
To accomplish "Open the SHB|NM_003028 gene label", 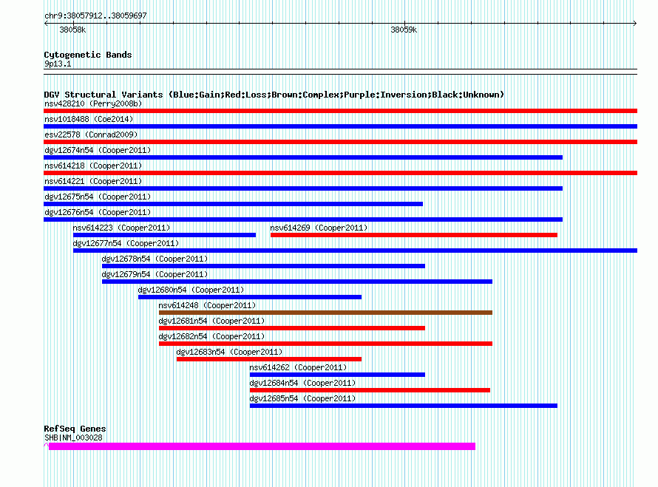I will pos(73,437).
